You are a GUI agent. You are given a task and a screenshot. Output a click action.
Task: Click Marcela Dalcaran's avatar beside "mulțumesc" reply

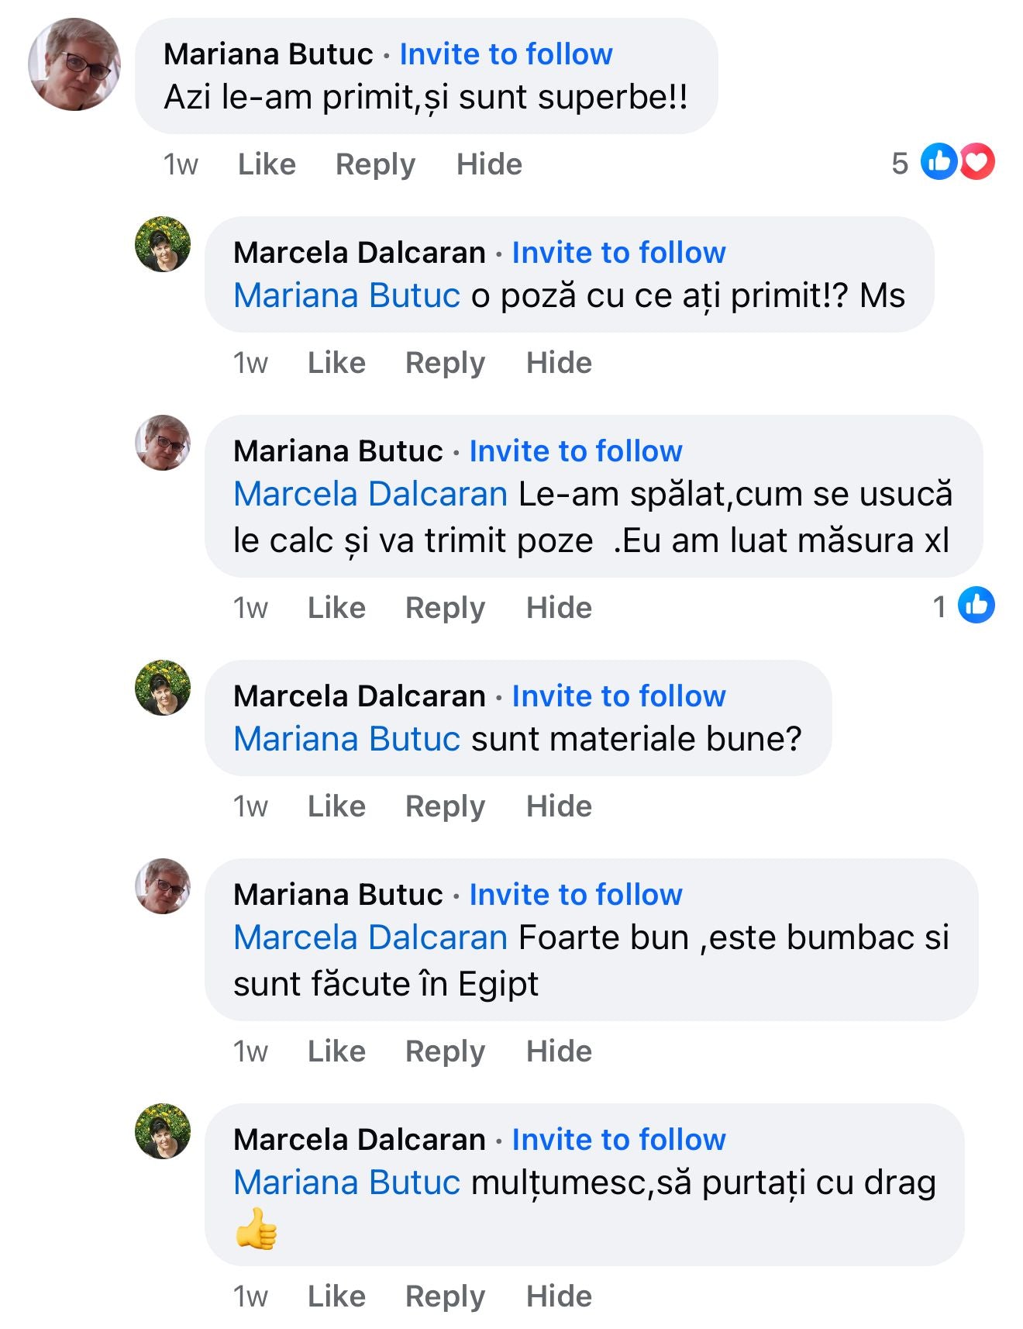163,1131
